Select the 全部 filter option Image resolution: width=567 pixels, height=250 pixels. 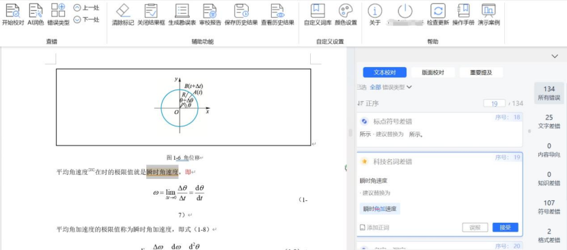375,87
